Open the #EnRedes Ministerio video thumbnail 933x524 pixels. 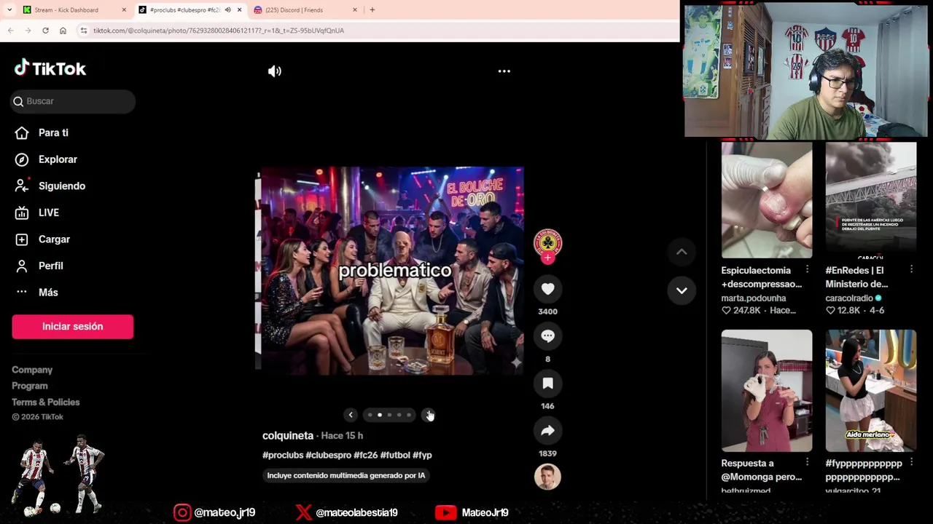point(871,200)
